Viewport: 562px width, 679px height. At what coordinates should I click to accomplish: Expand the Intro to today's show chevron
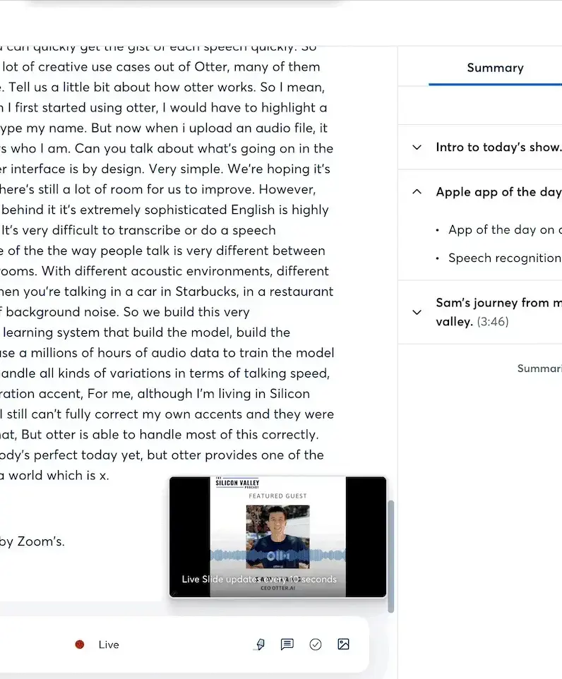click(417, 148)
